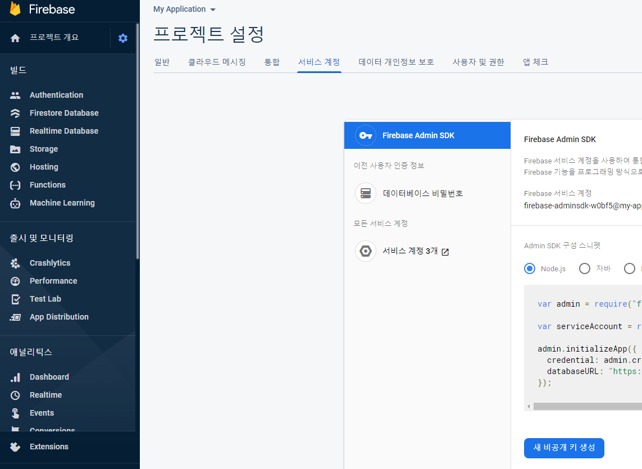Click the 프로젝트 설정 page heading
Image resolution: width=642 pixels, height=469 pixels.
(209, 34)
